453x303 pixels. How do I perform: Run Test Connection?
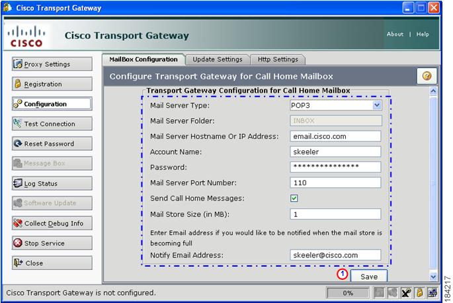[x=52, y=124]
